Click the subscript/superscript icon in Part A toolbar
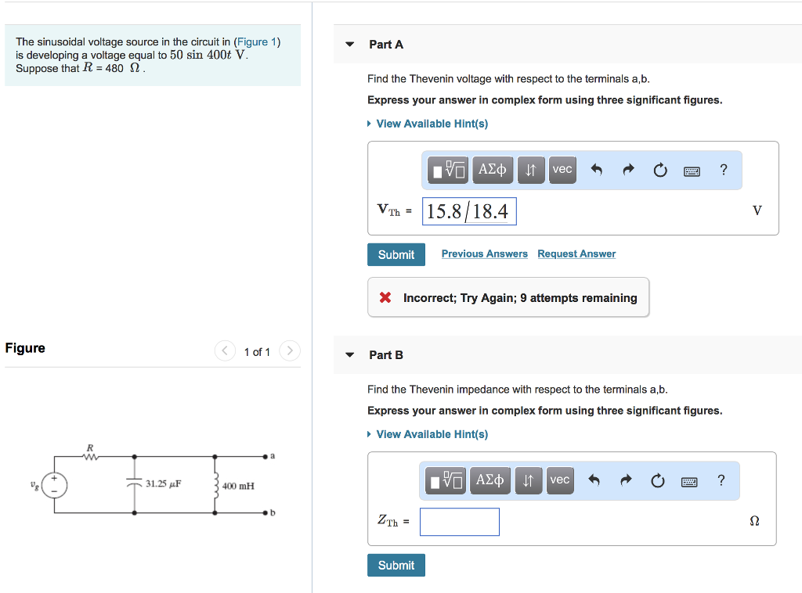Screen dimensions: 802x593 (531, 170)
